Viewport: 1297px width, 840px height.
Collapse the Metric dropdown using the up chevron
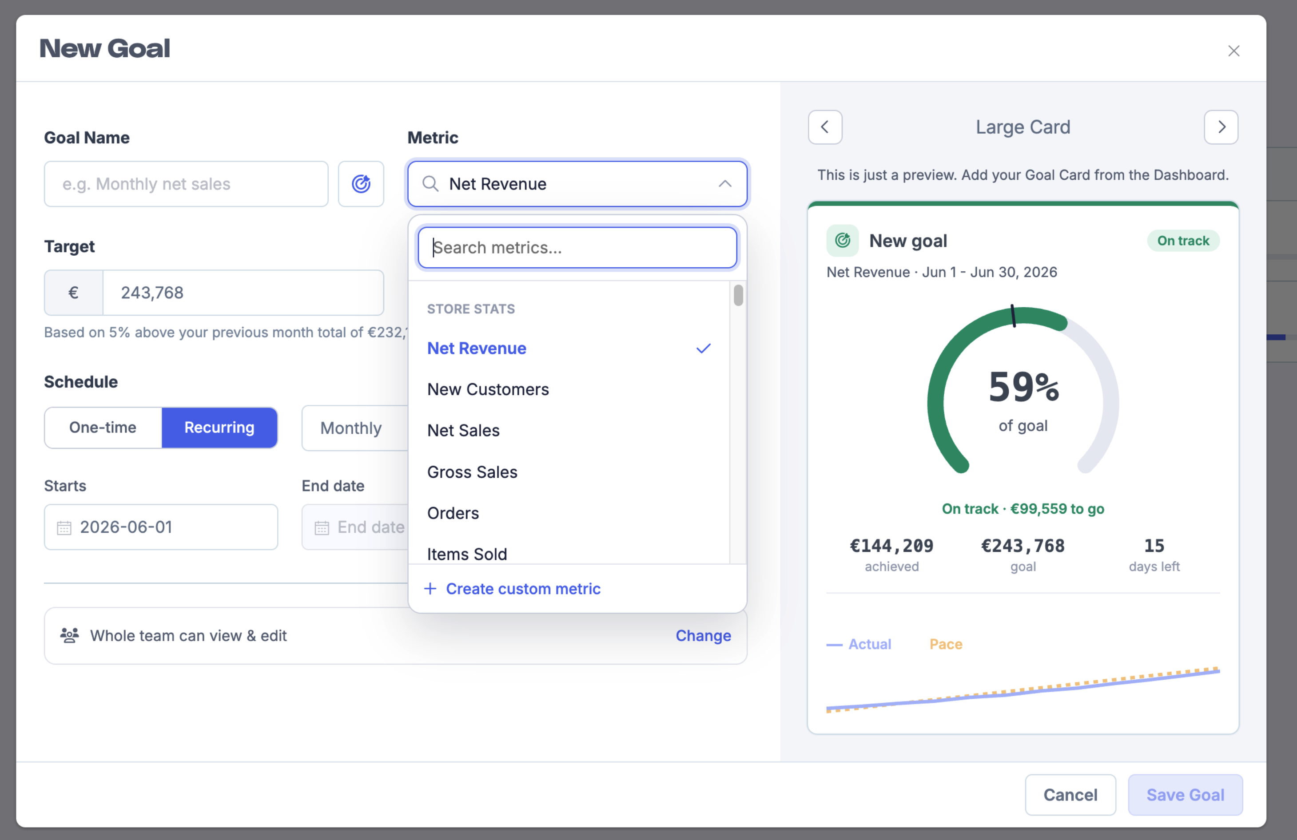click(724, 183)
